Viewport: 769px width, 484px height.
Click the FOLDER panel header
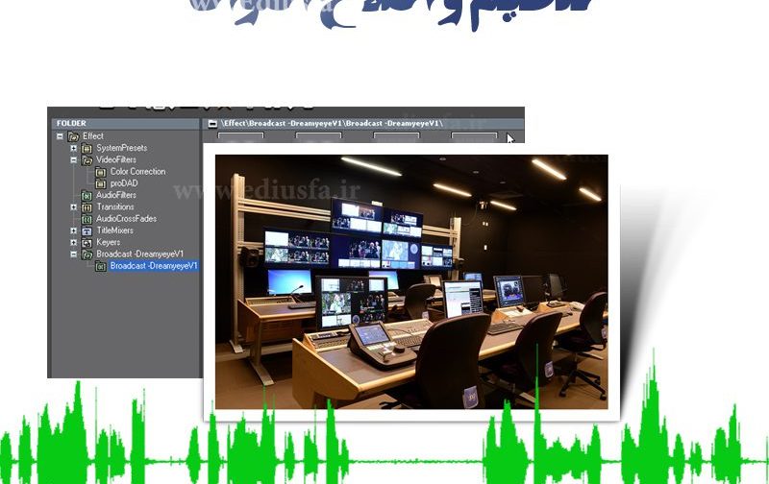(x=126, y=124)
